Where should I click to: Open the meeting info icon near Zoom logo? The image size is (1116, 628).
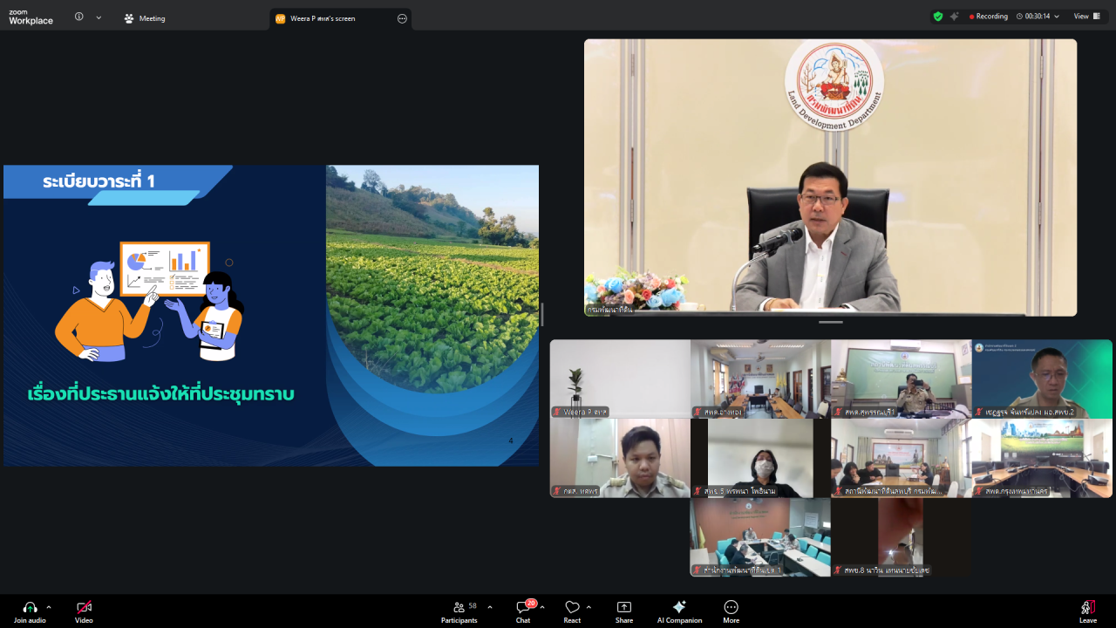click(79, 17)
